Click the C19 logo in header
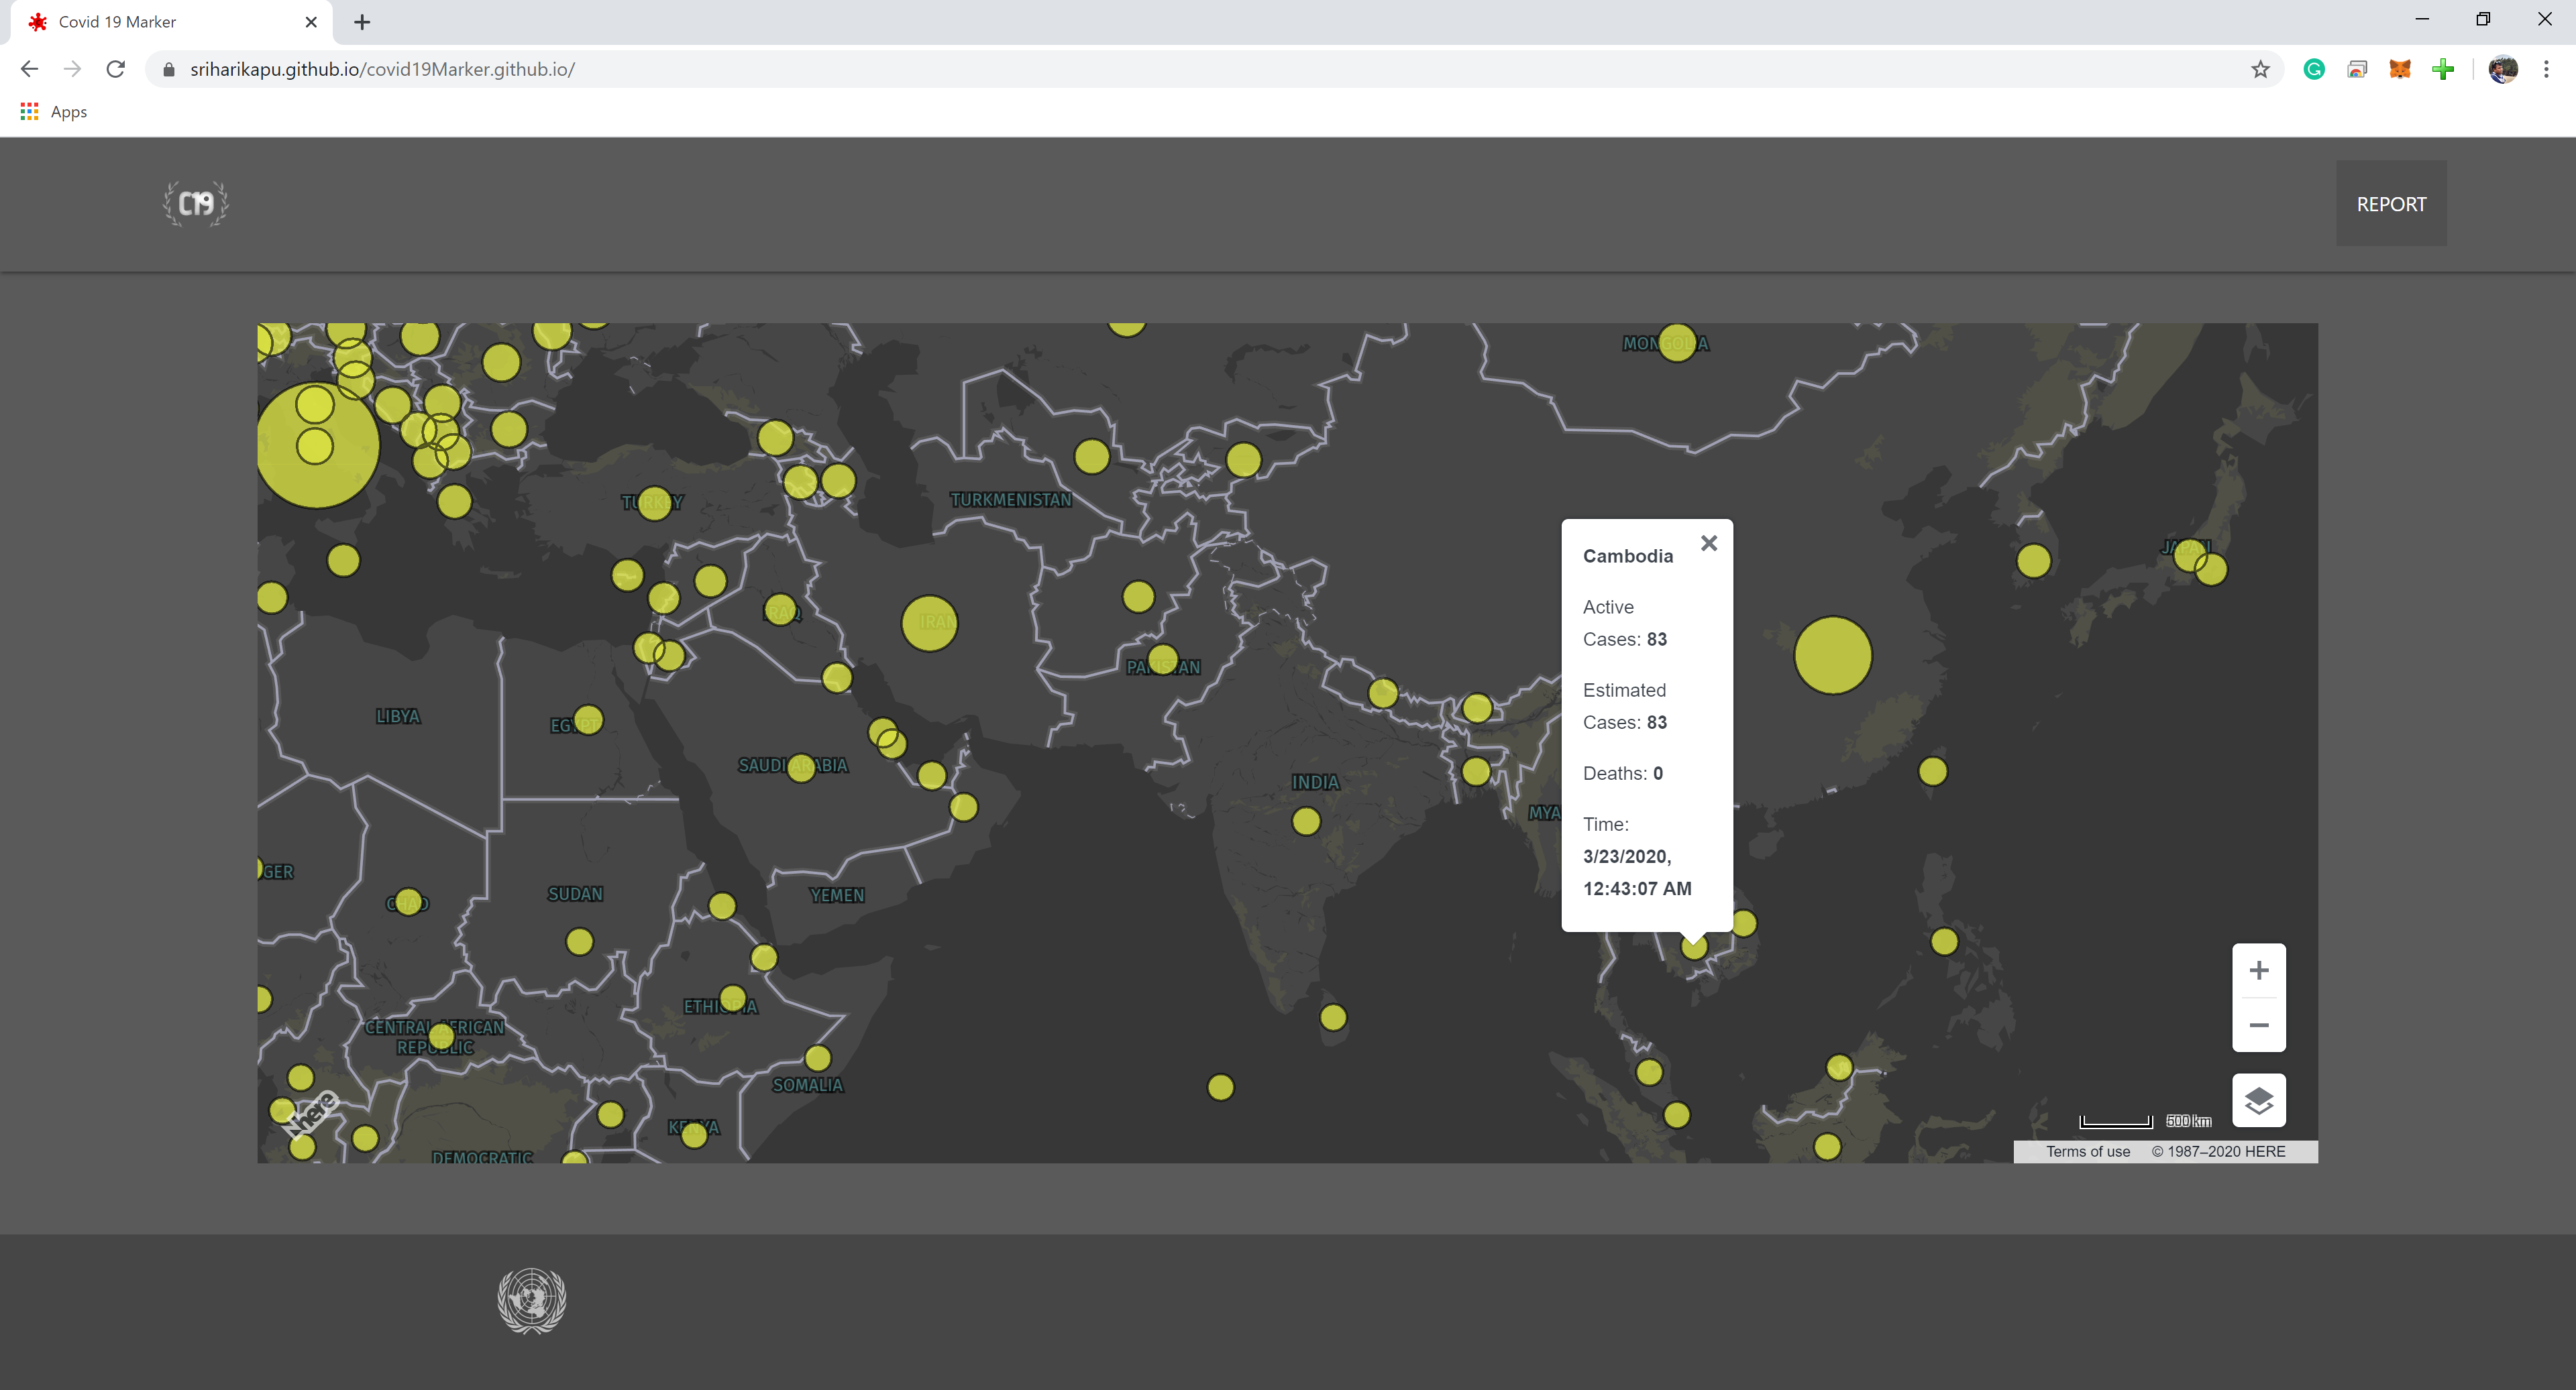The width and height of the screenshot is (2576, 1390). [196, 204]
